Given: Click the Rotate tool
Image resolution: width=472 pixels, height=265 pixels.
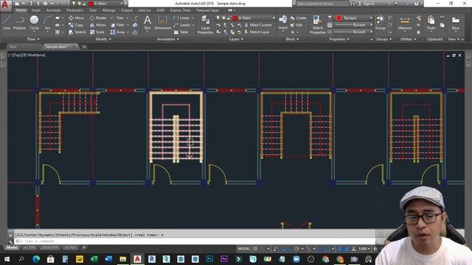Looking at the screenshot, I should [98, 18].
